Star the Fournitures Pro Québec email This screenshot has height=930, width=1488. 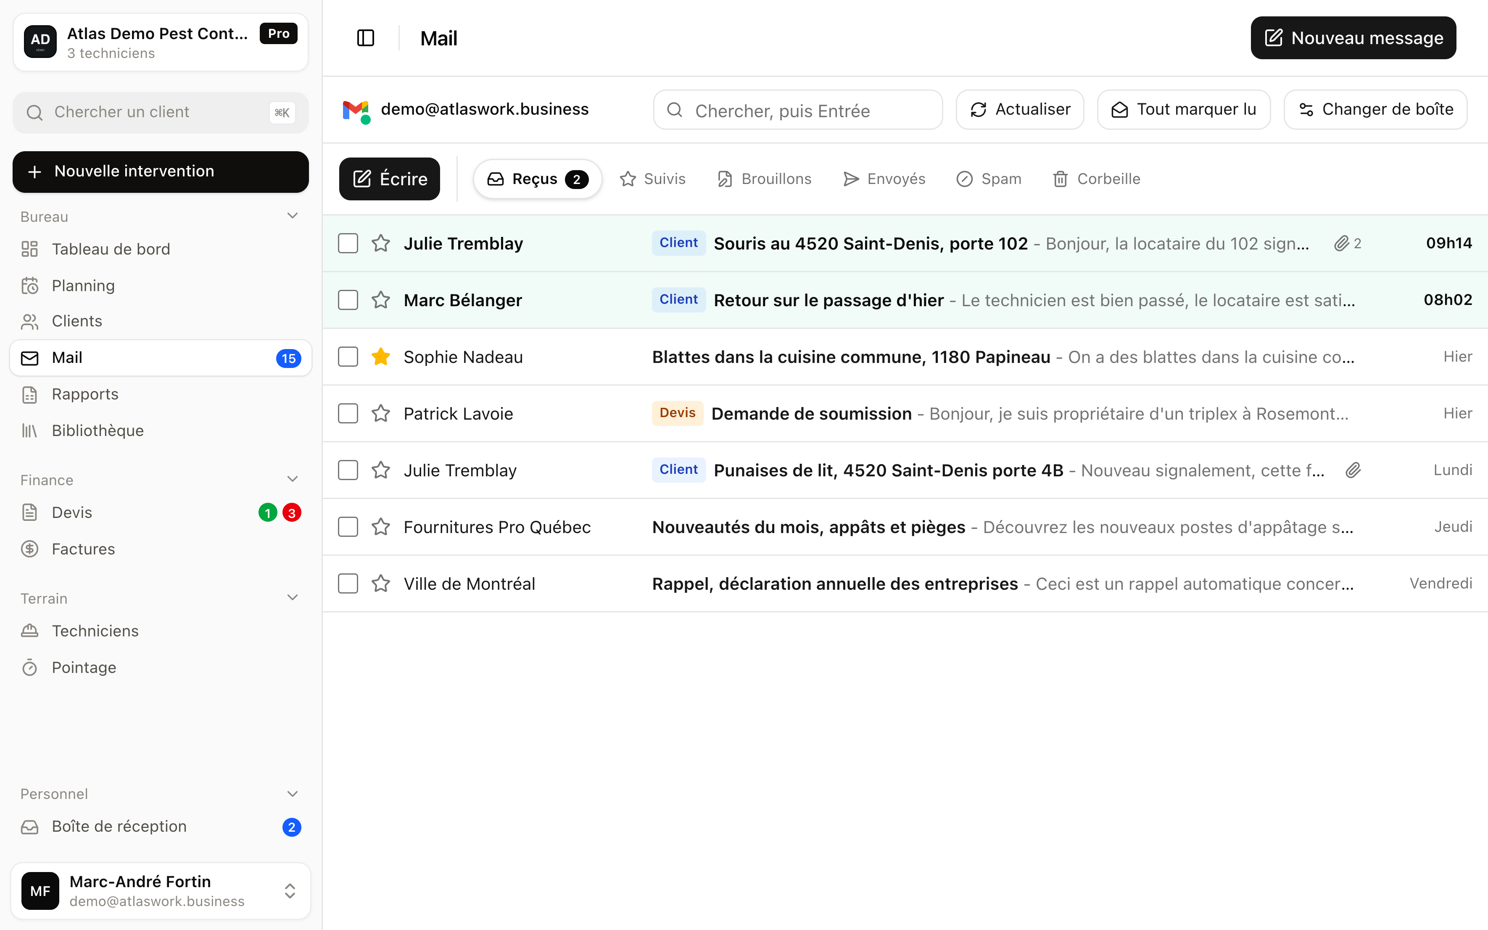tap(381, 527)
